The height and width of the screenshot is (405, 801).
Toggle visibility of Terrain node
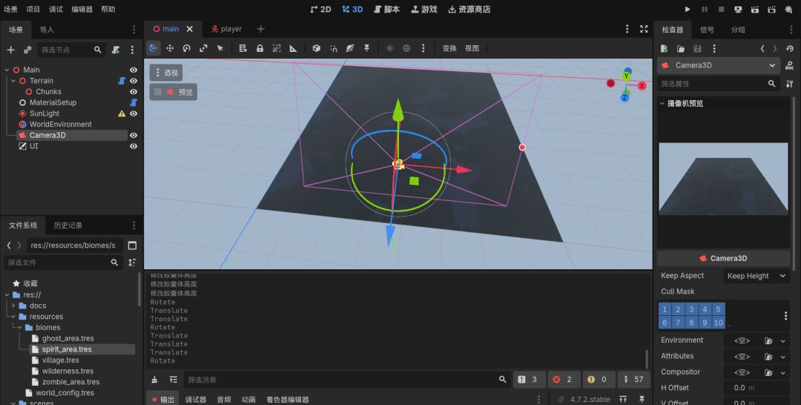133,81
